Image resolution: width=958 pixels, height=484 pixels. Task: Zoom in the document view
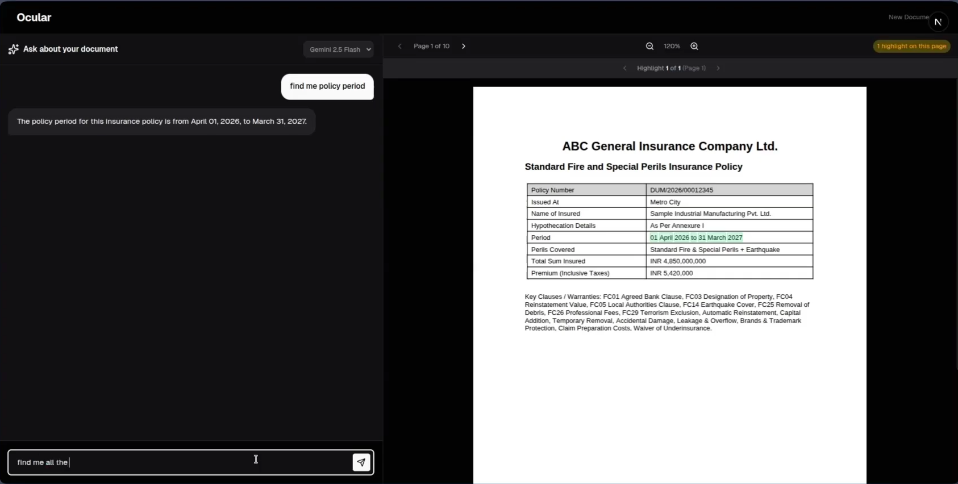[x=694, y=46]
